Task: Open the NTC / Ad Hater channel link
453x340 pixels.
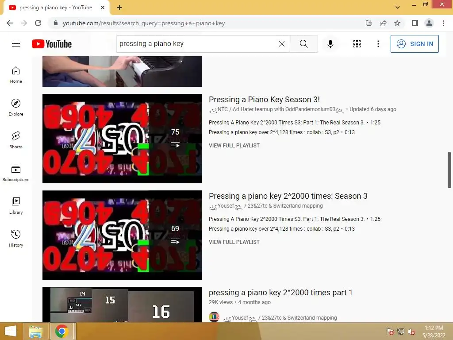Action: (276, 109)
